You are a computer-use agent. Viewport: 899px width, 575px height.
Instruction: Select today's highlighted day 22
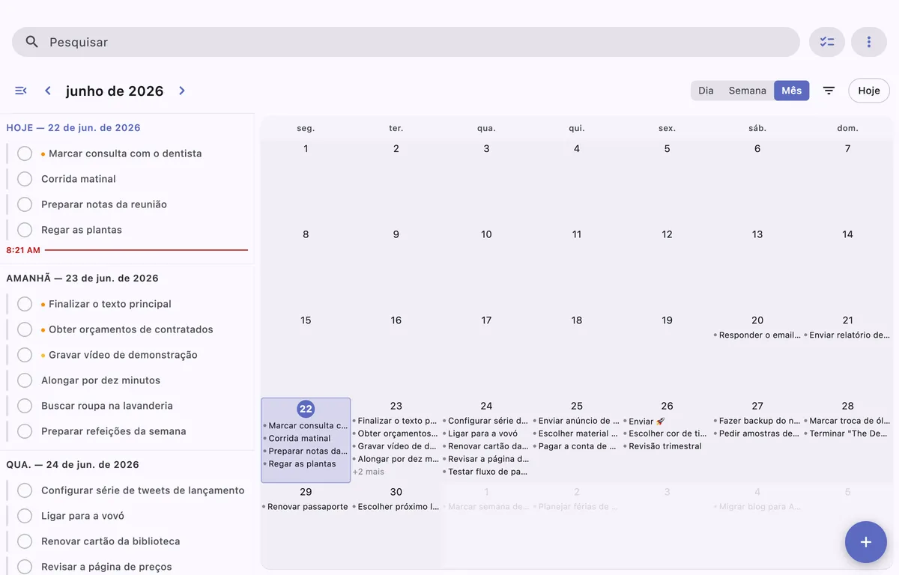tap(306, 409)
